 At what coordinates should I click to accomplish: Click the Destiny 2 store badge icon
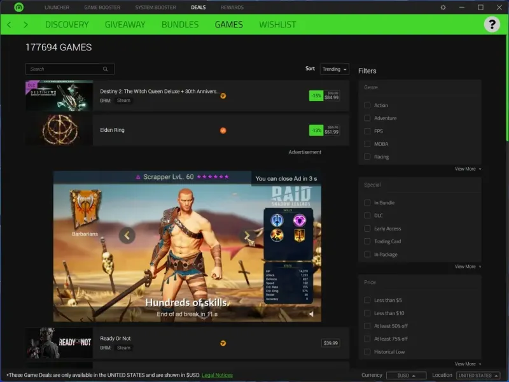click(223, 96)
